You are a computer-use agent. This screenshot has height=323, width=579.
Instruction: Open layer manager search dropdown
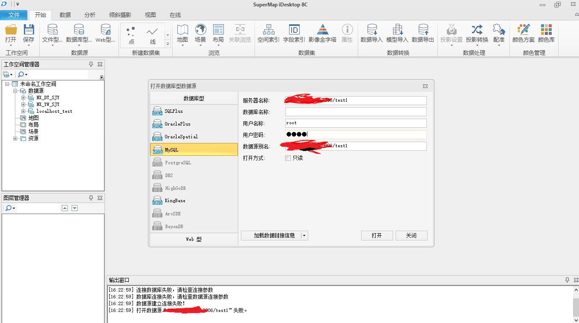click(x=14, y=208)
